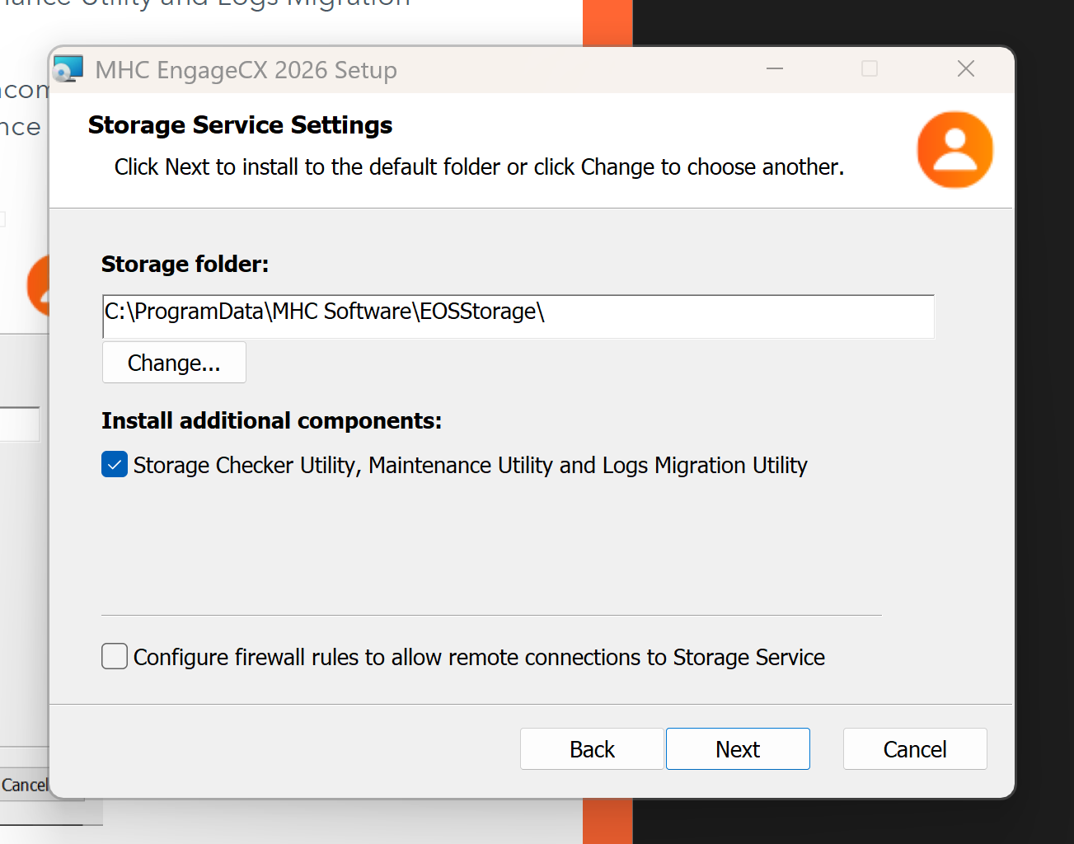Screen dimensions: 1074x844
Task: Click the Change... folder button
Action: click(x=174, y=363)
